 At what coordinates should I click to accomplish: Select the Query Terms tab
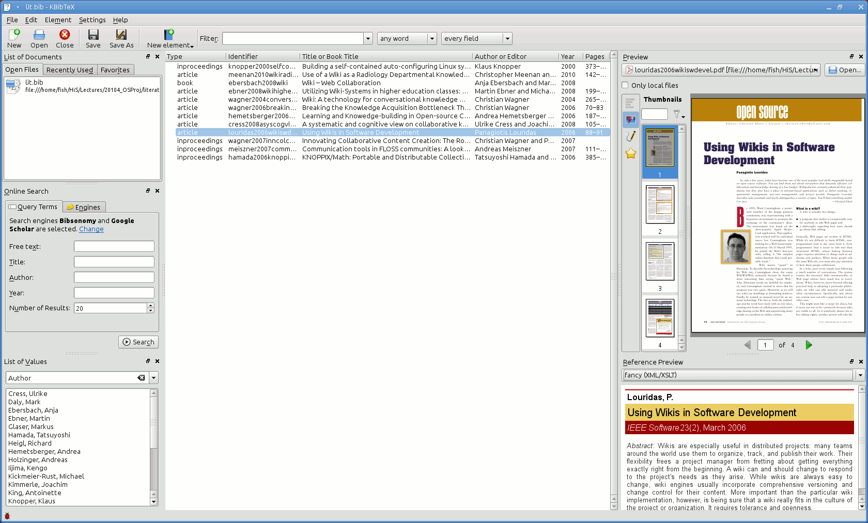coord(34,207)
